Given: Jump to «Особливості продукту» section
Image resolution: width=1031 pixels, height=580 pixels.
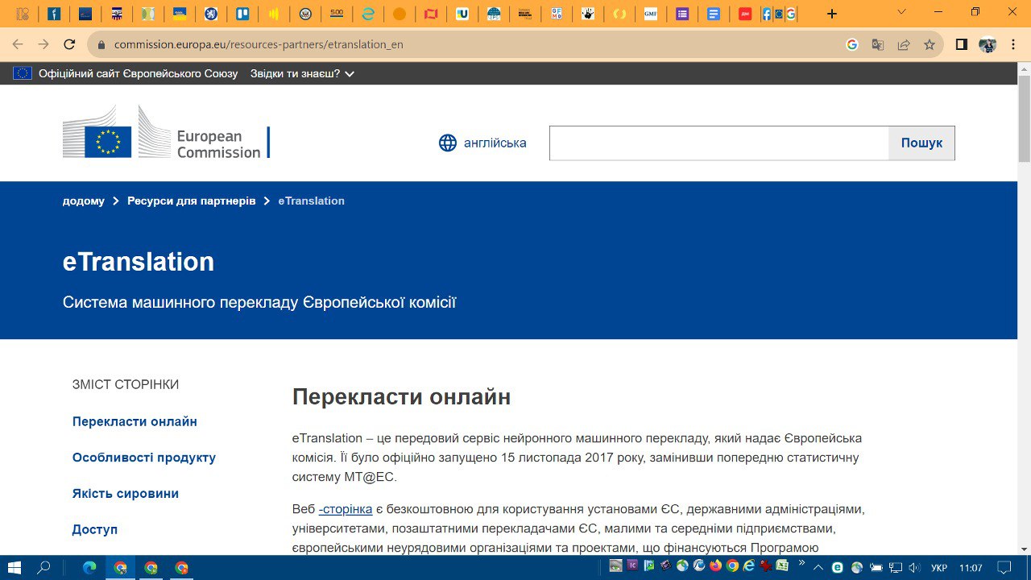Looking at the screenshot, I should point(144,458).
